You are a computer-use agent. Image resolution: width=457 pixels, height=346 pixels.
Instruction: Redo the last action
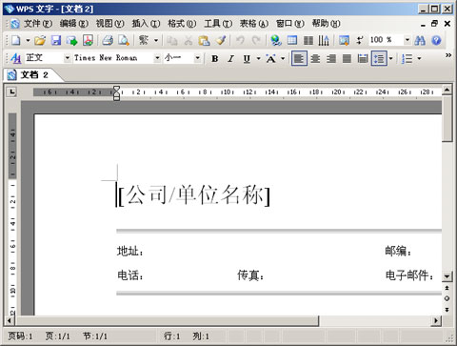[256, 40]
